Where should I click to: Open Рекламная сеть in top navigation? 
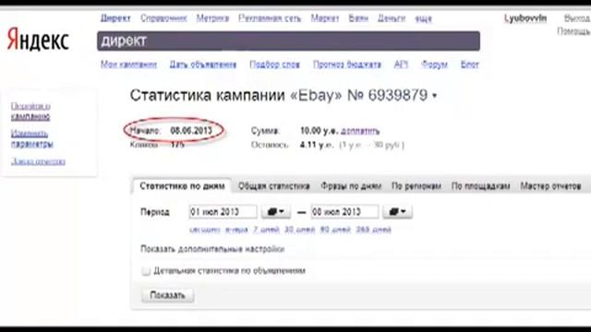pos(270,18)
